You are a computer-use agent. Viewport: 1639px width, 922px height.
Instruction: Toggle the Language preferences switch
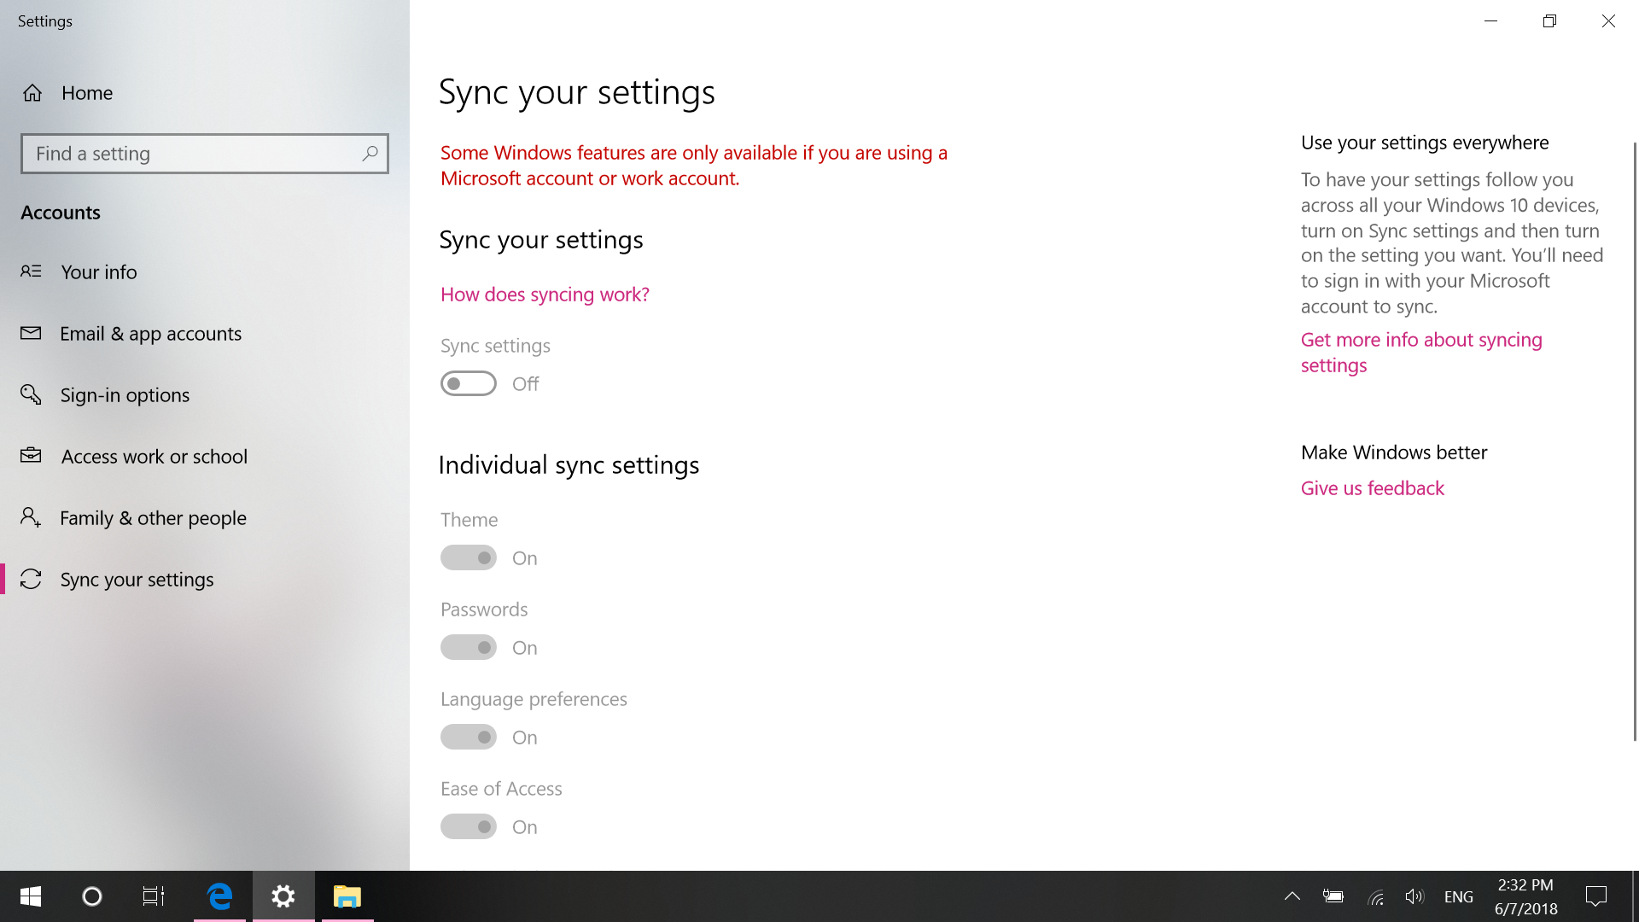pyautogui.click(x=468, y=738)
